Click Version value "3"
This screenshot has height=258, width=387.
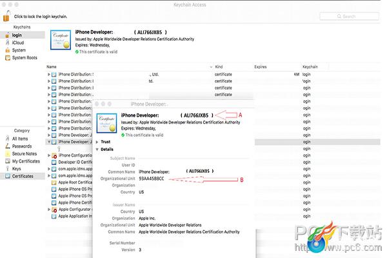pos(140,250)
